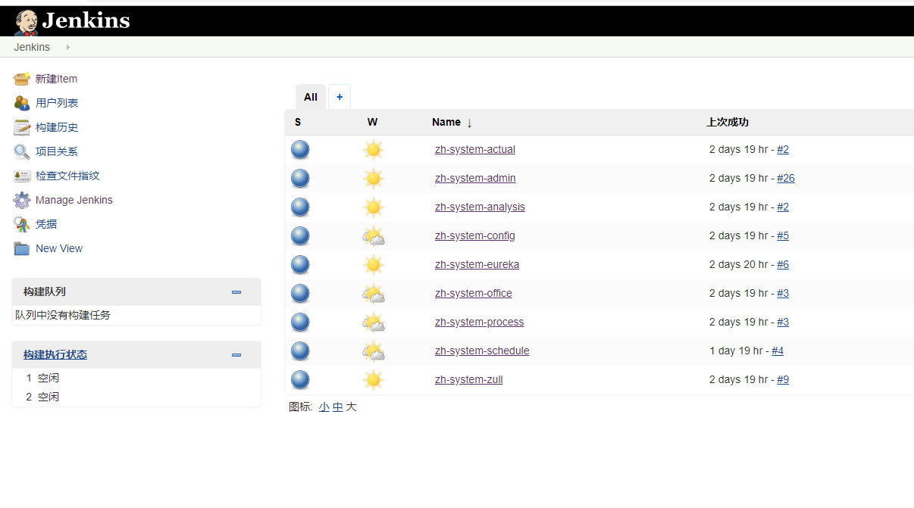This screenshot has height=508, width=914.
Task: Open the Jenkins breadcrumb dropdown arrow
Action: click(x=67, y=47)
